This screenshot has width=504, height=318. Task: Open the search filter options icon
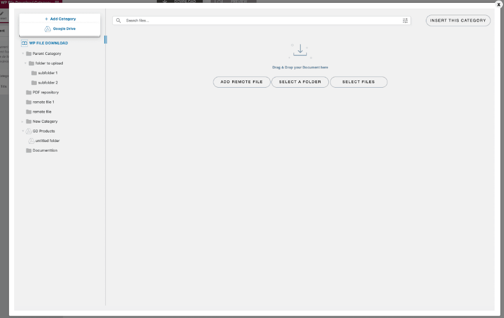[405, 20]
